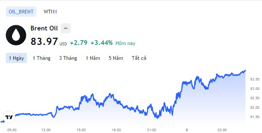Click the 83.50 price axis label

[255, 79]
